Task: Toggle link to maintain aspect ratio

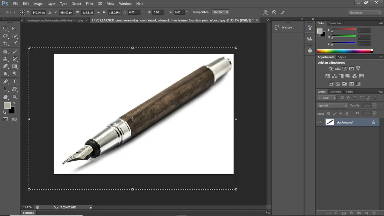Action: [98, 12]
